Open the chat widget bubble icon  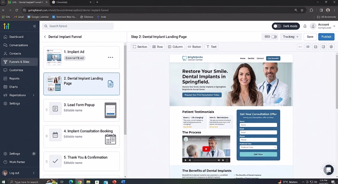(x=328, y=170)
